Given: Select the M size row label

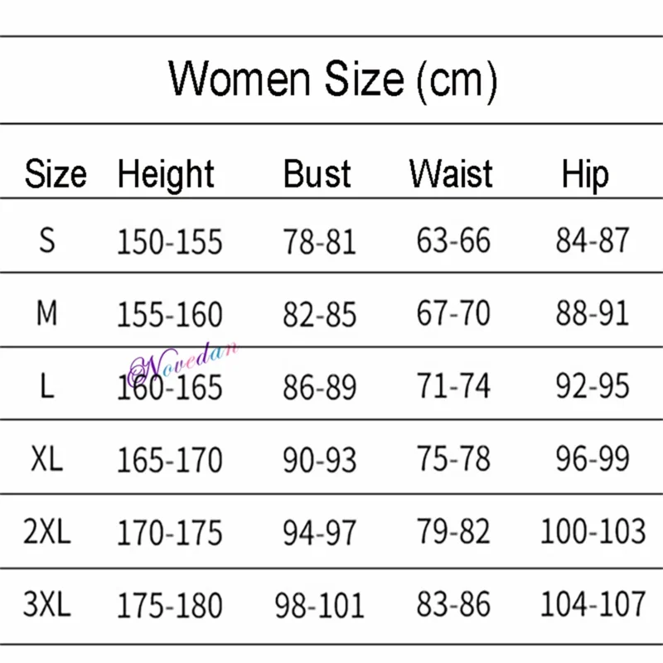Looking at the screenshot, I should [47, 314].
